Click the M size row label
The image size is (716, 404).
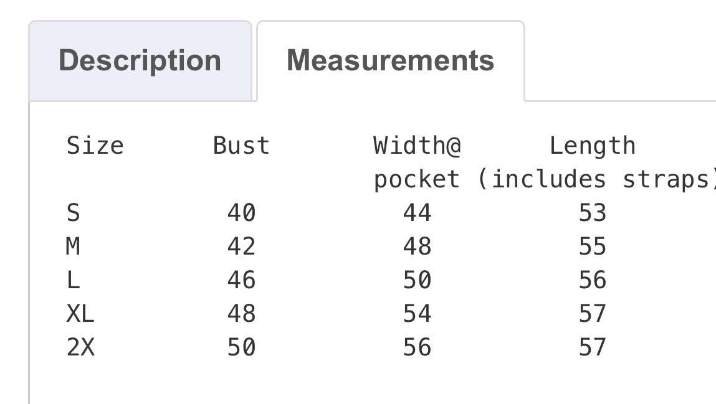click(73, 247)
